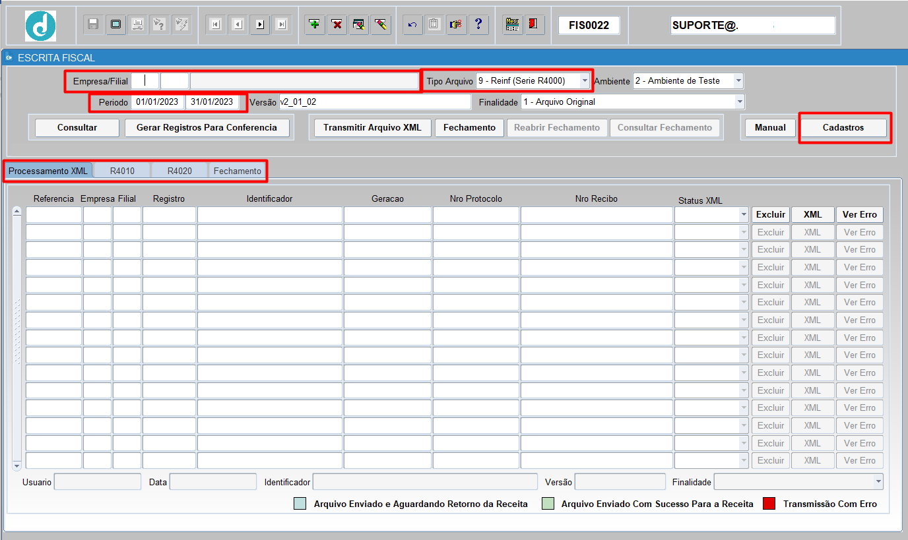Click the grid scrollbar up arrow
The width and height of the screenshot is (908, 540).
coord(17,211)
